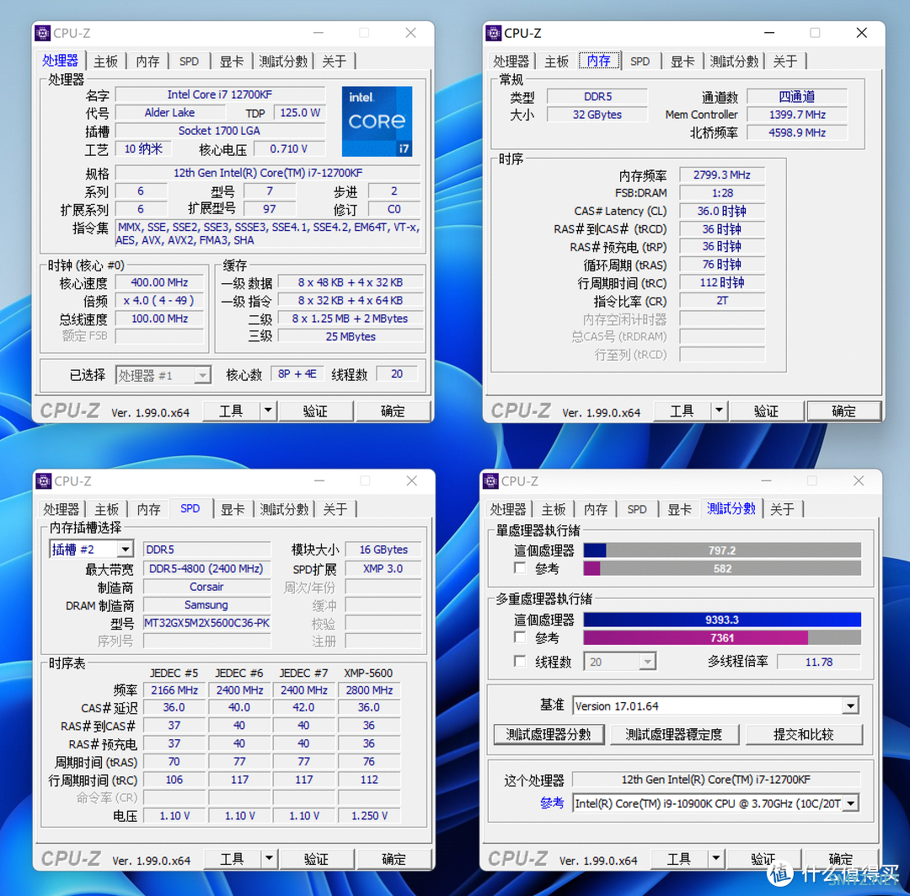Click the Intel Core i7 12700KF name field
The height and width of the screenshot is (896, 910).
tap(220, 94)
